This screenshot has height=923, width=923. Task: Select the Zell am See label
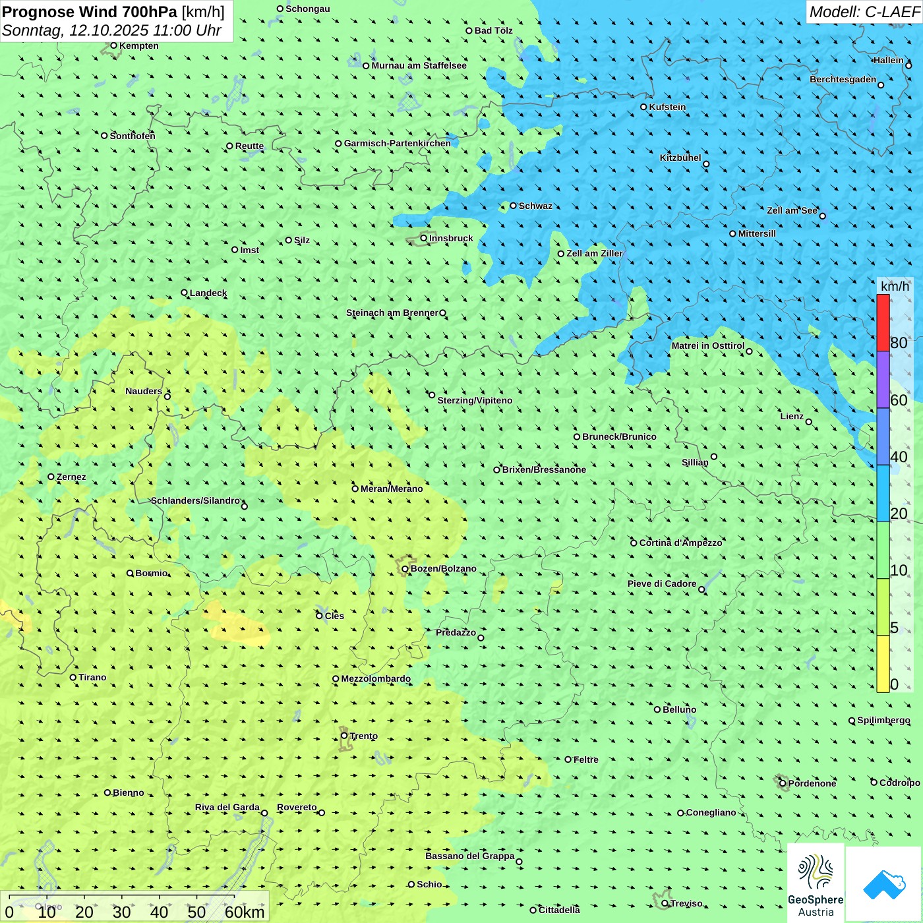pyautogui.click(x=792, y=210)
